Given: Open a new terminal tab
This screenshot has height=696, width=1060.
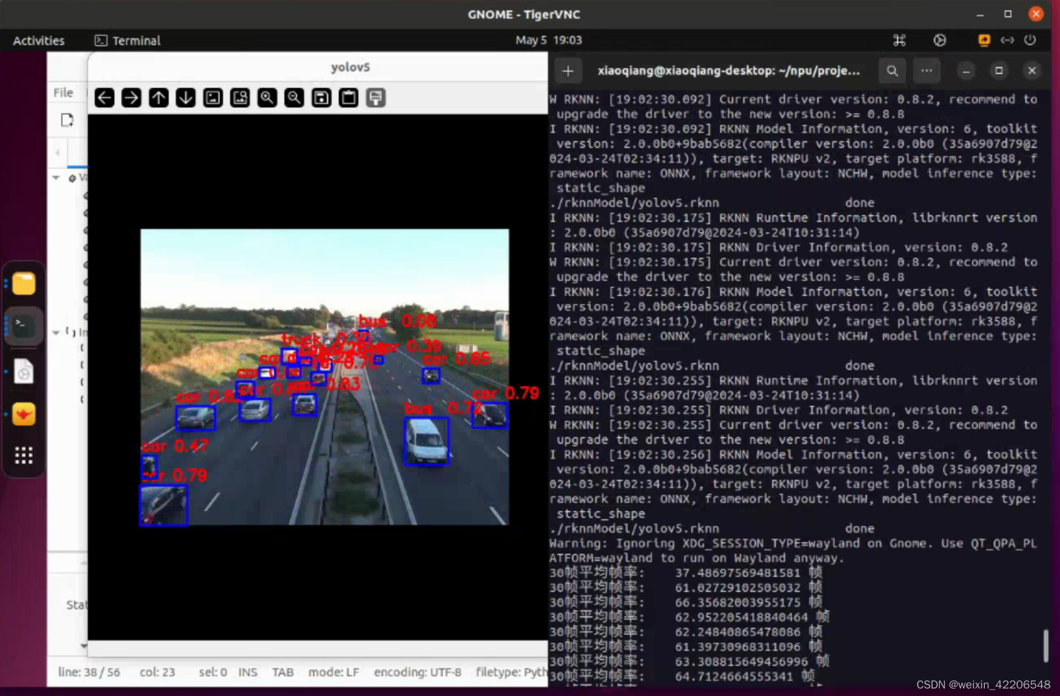Looking at the screenshot, I should [568, 71].
